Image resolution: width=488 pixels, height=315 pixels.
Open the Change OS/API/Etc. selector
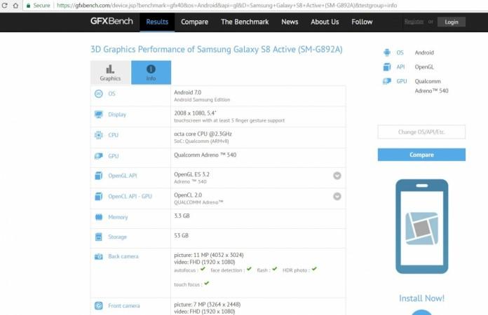coord(421,132)
